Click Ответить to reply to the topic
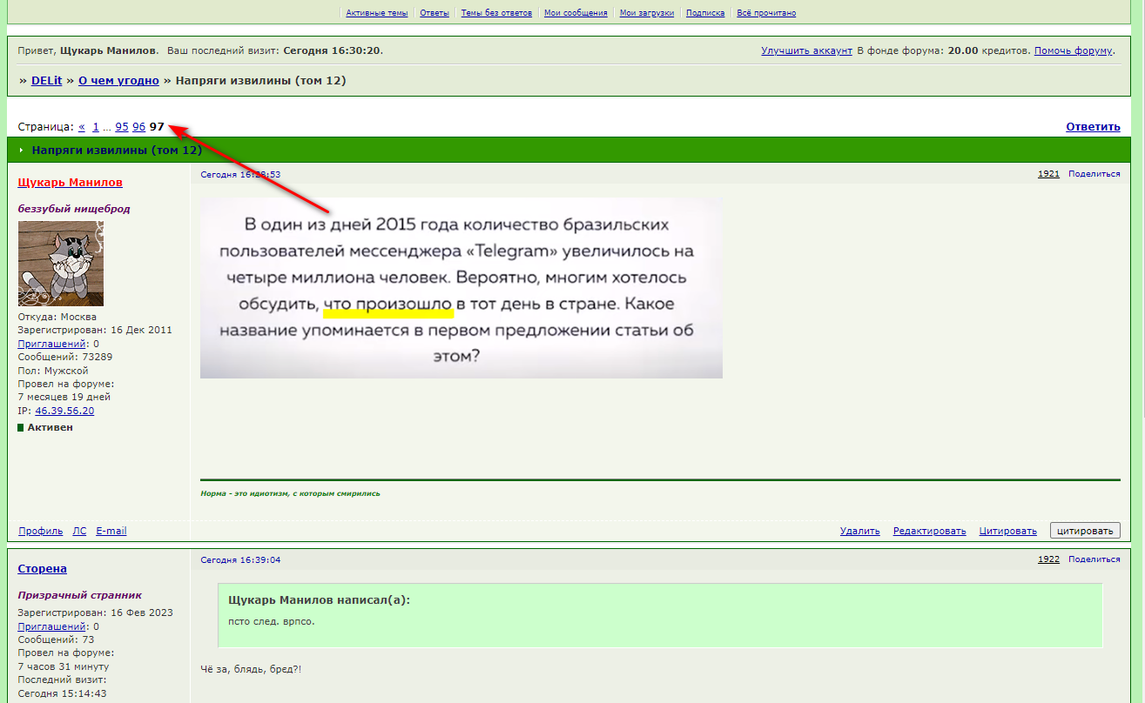The image size is (1145, 703). click(x=1093, y=127)
